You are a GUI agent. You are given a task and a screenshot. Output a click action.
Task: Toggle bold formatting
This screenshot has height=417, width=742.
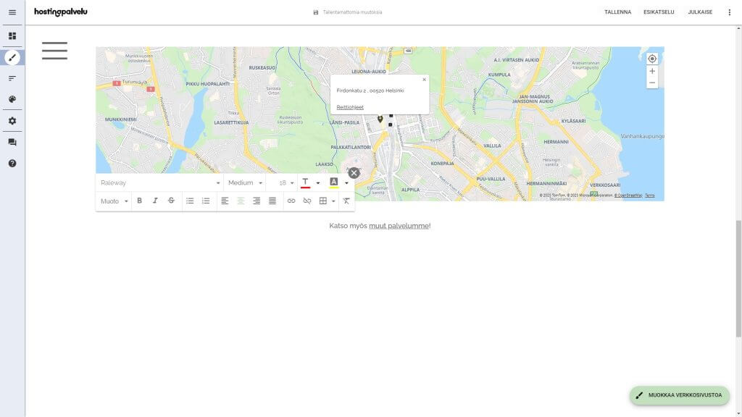coord(140,201)
